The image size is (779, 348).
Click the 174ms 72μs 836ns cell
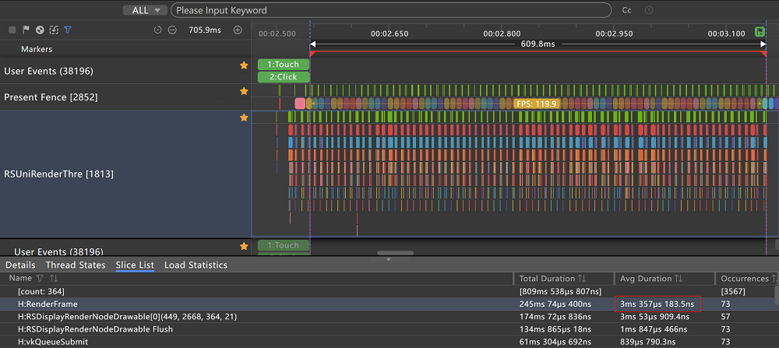click(x=555, y=316)
